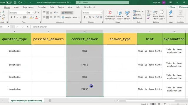Open the Data tab

pyautogui.click(x=52, y=7)
